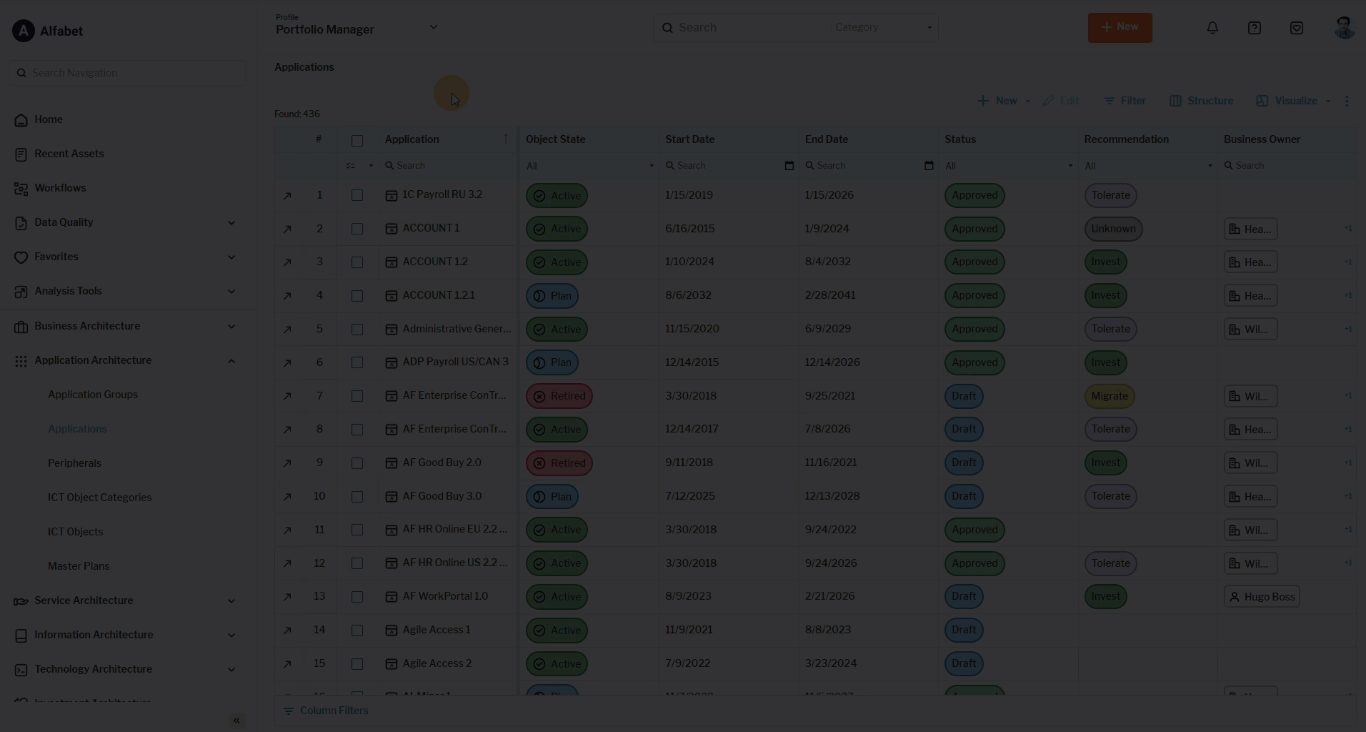Open Start Date calendar picker icon
Viewport: 1366px width, 732px height.
[789, 166]
